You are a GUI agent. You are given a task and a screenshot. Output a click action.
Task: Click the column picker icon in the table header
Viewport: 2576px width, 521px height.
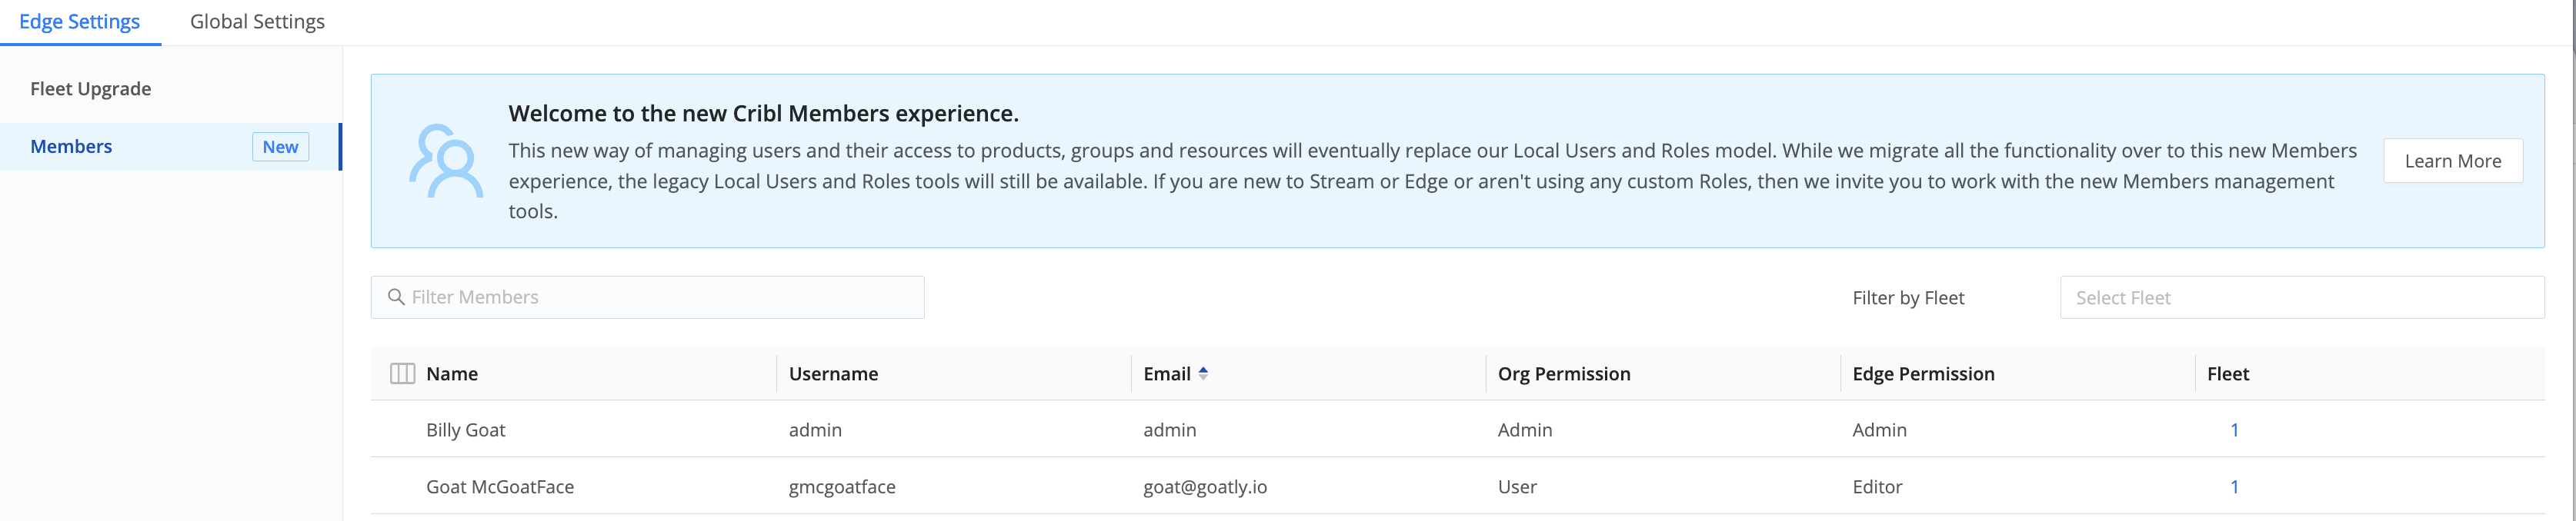(401, 373)
